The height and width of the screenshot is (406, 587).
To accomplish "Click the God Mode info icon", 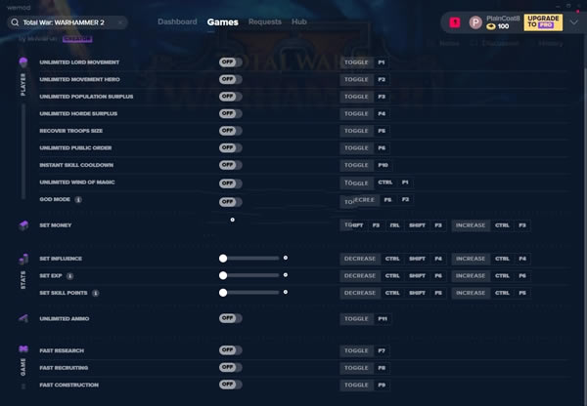I will 78,200.
